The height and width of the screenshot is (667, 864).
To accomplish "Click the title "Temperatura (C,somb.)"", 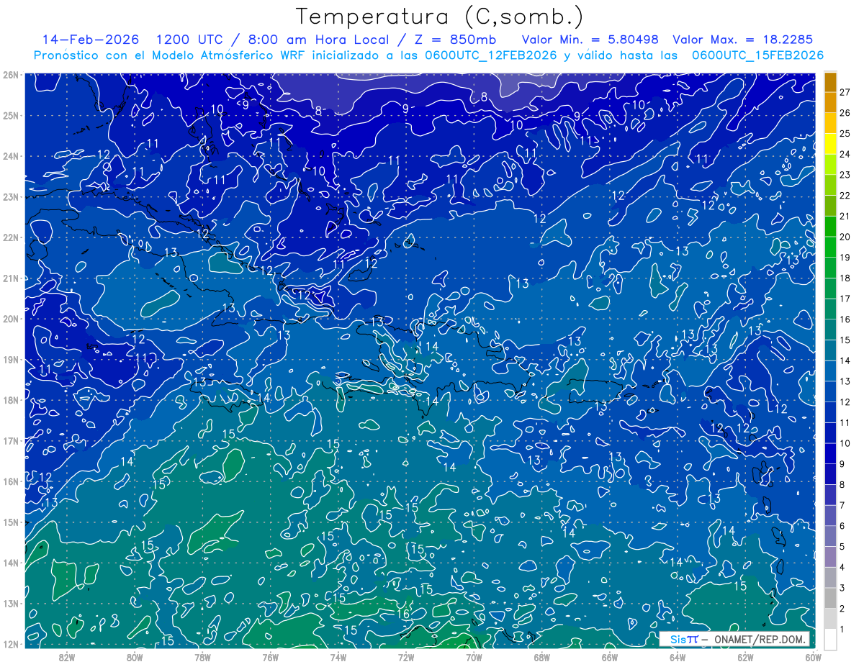I will (x=440, y=16).
